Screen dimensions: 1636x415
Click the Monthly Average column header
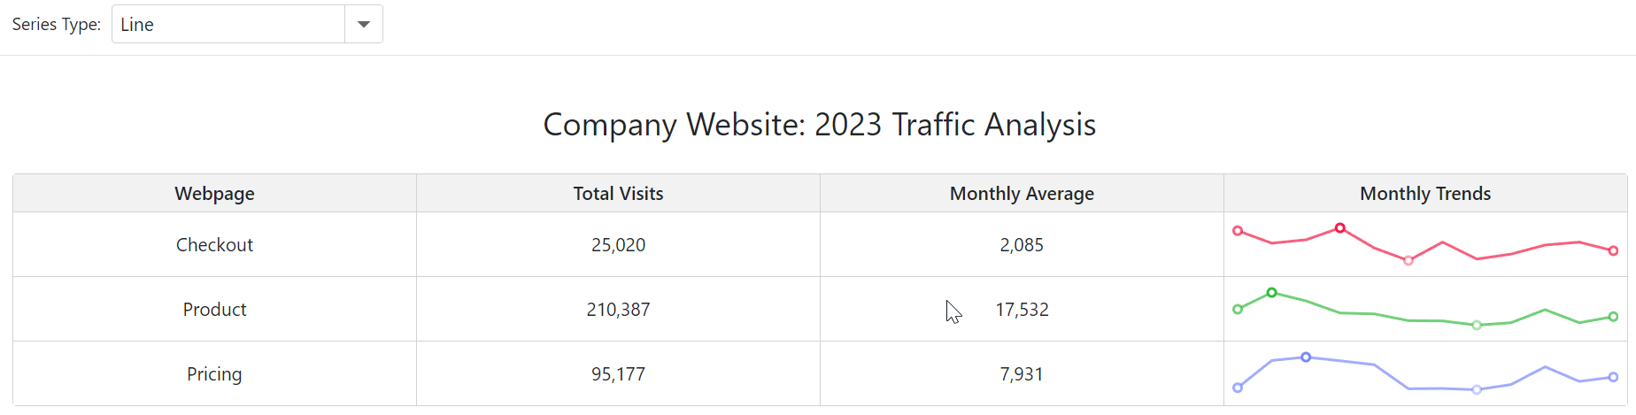coord(1023,193)
